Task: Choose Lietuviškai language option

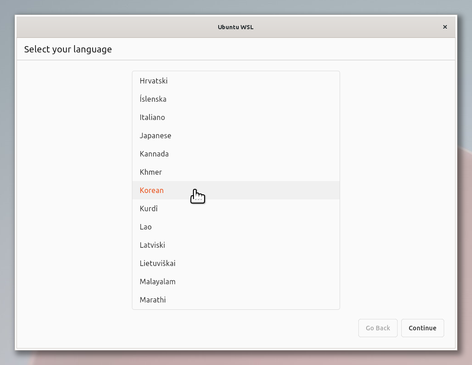Action: point(236,263)
